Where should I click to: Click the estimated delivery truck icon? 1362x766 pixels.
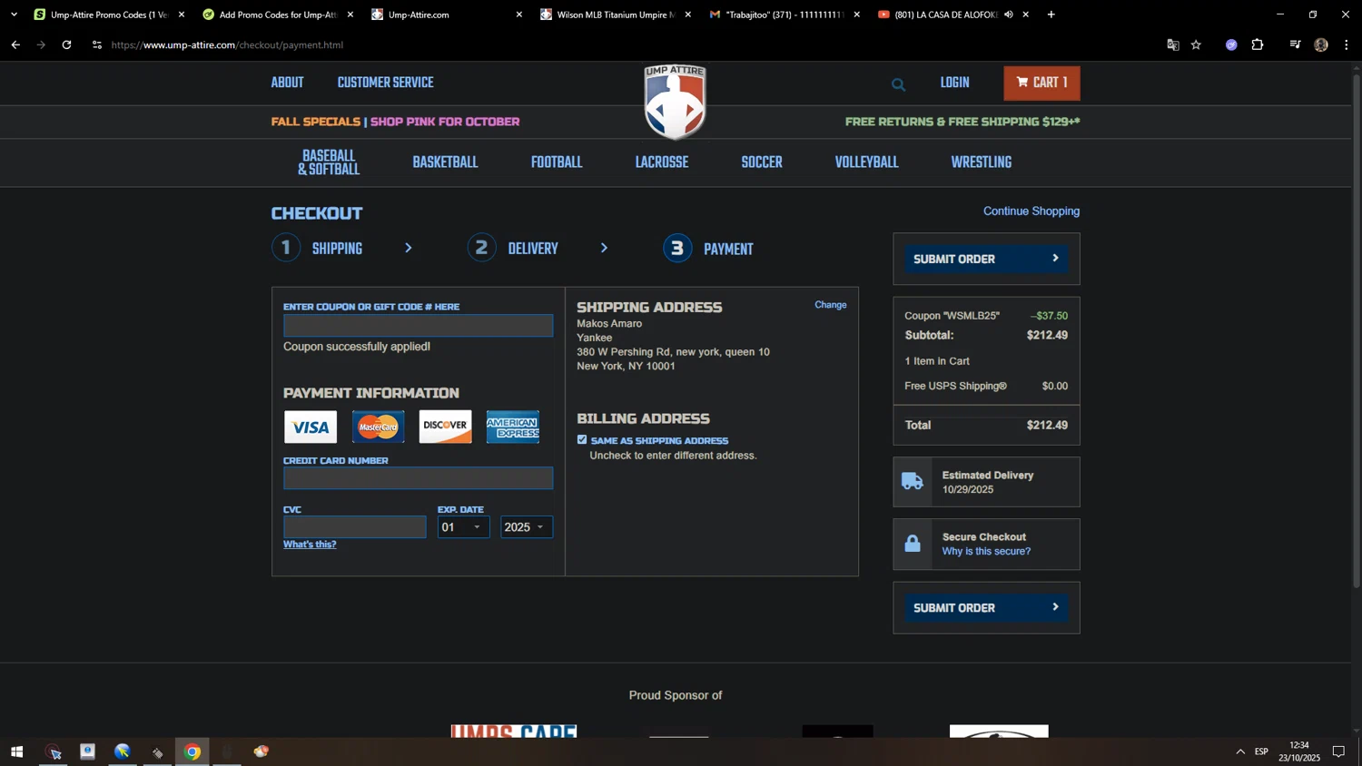coord(913,482)
